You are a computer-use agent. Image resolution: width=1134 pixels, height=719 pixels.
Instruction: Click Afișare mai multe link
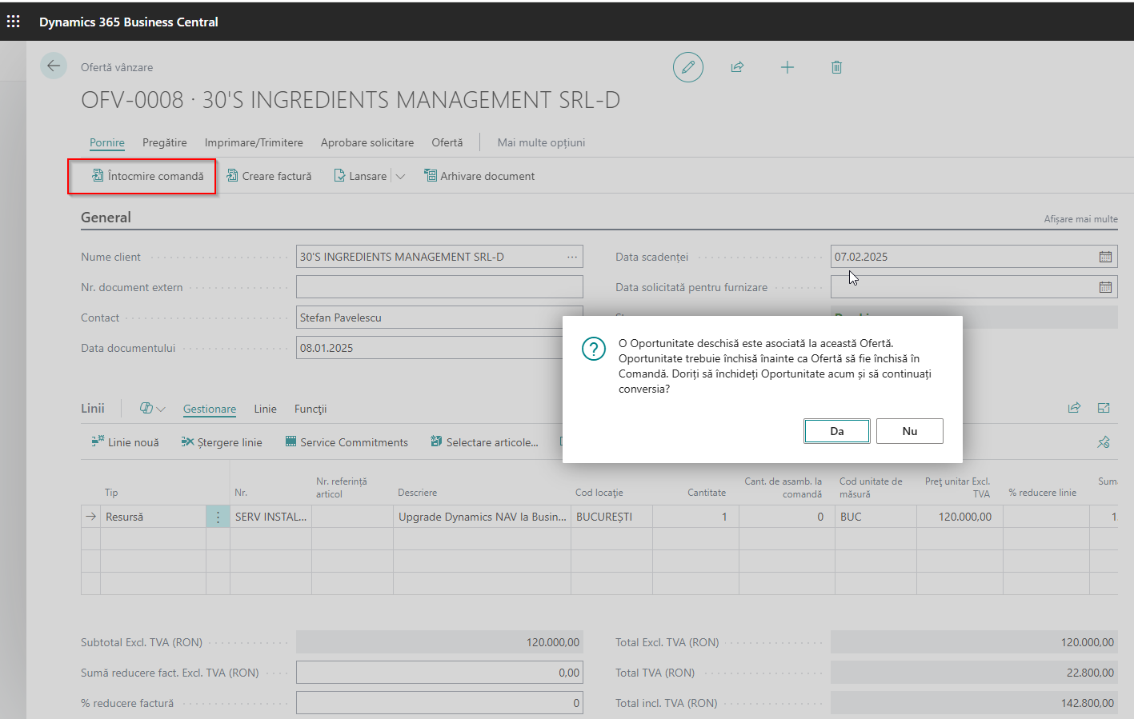1080,219
